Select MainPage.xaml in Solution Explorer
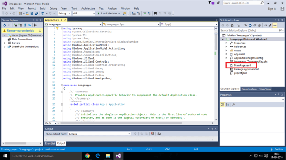The height and width of the screenshot is (160, 286). click(242, 65)
